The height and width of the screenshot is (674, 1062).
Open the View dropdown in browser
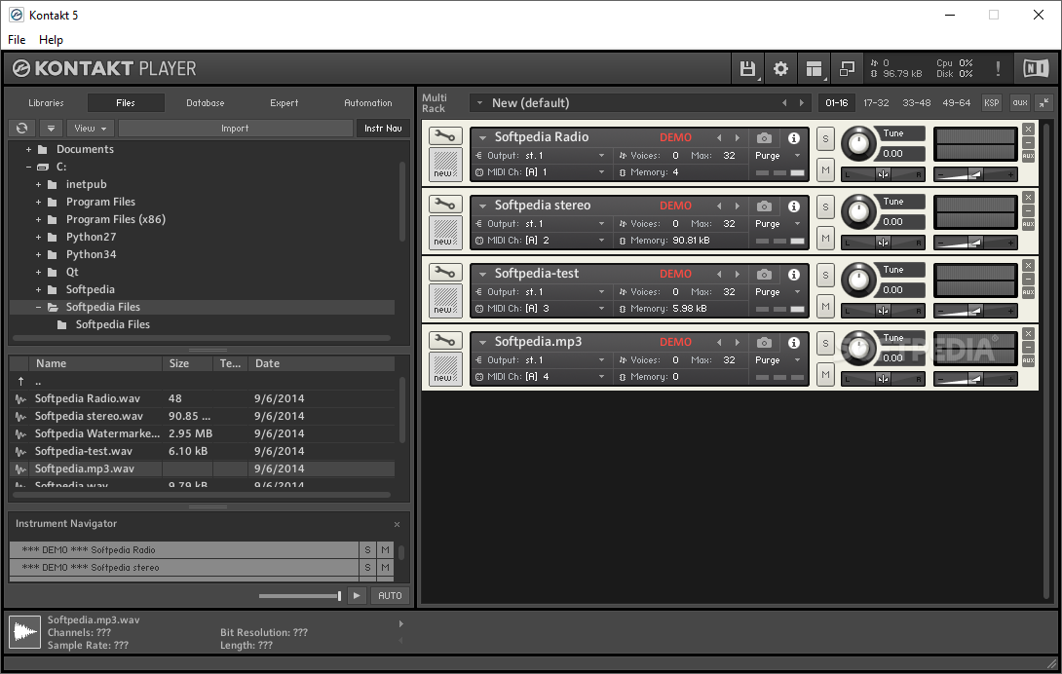pyautogui.click(x=90, y=128)
